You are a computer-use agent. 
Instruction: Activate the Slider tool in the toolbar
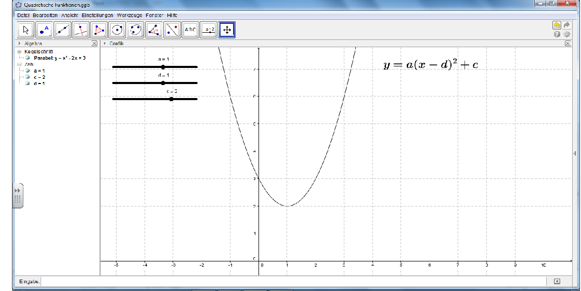click(209, 30)
